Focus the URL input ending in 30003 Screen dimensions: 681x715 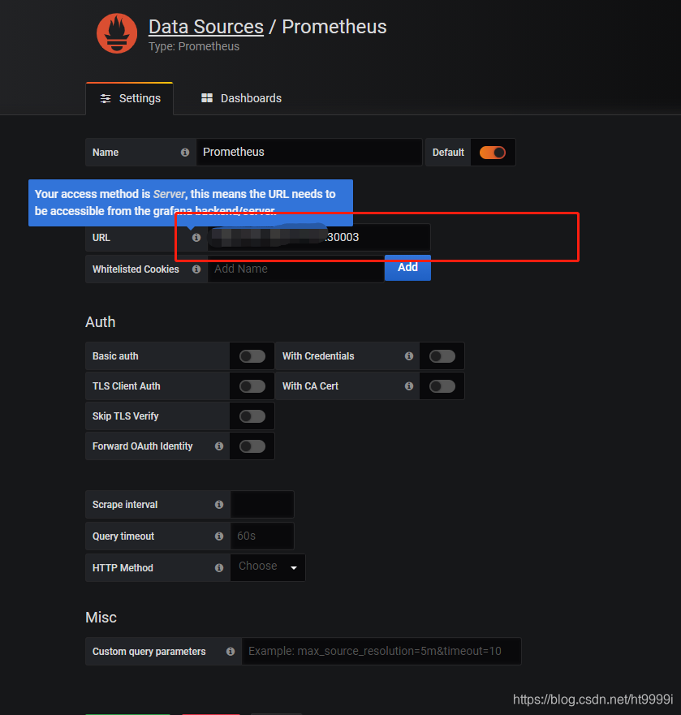coord(319,238)
